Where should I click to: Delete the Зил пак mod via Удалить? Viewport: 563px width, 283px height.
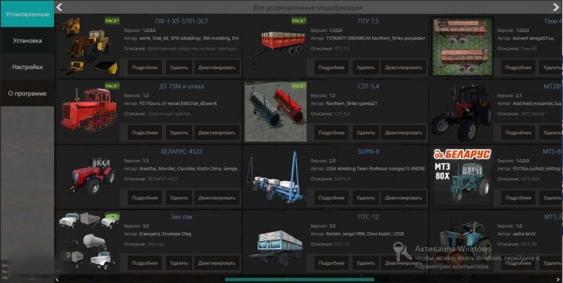click(179, 263)
